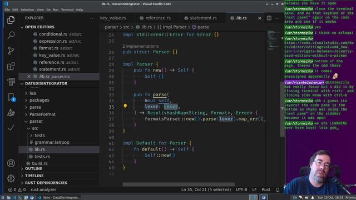Click the editor horizontal scrollbar
The width and height of the screenshot is (356, 200).
(x=179, y=184)
